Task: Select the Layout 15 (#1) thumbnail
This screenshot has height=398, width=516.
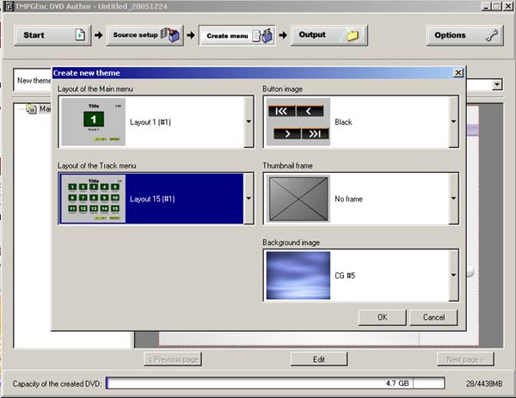Action: tap(94, 199)
